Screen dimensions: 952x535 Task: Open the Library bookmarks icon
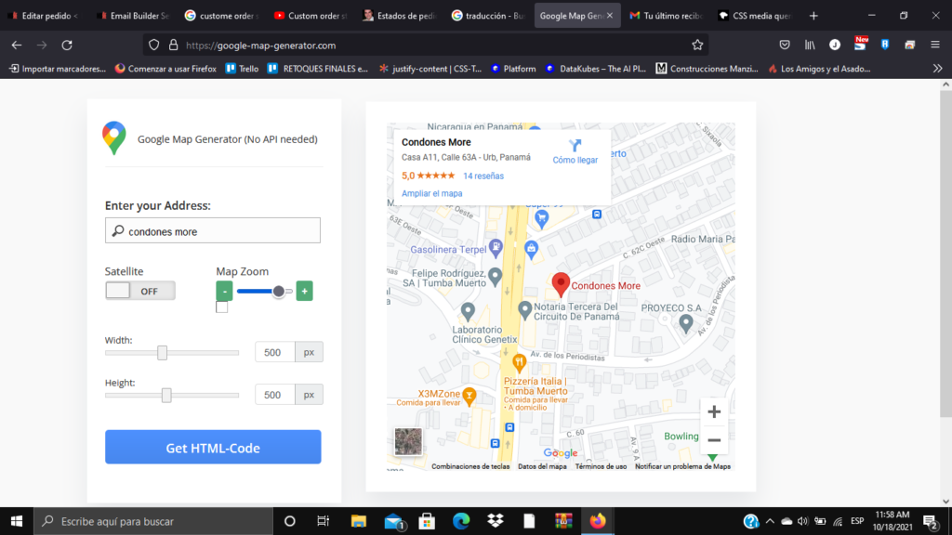click(x=810, y=45)
